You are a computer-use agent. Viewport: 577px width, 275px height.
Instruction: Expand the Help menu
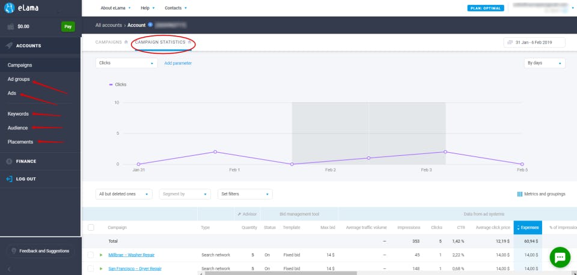[x=148, y=8]
